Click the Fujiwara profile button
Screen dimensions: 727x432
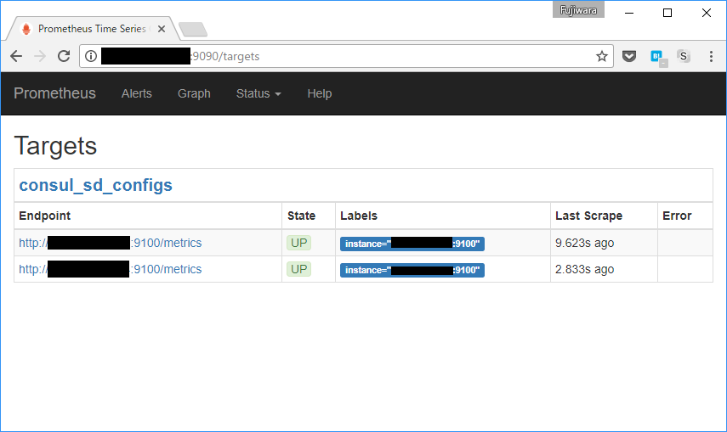coord(578,10)
